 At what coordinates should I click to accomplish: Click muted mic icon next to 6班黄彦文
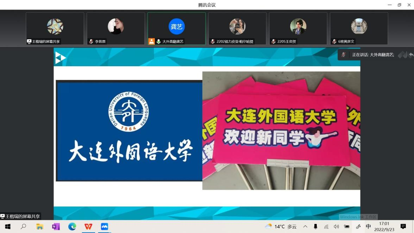coord(334,42)
